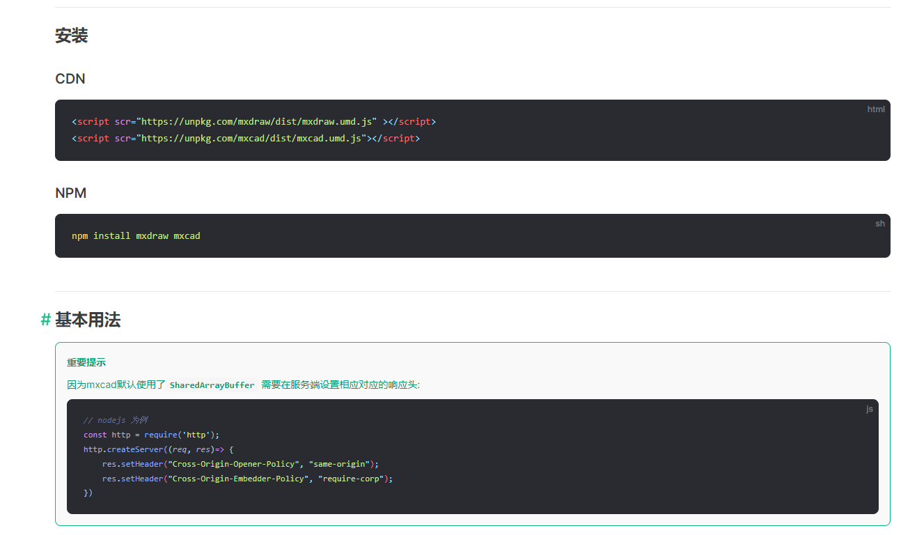Viewport: 917px width, 535px height.
Task: Click the # anchor beside 基本用法 heading
Action: point(46,320)
